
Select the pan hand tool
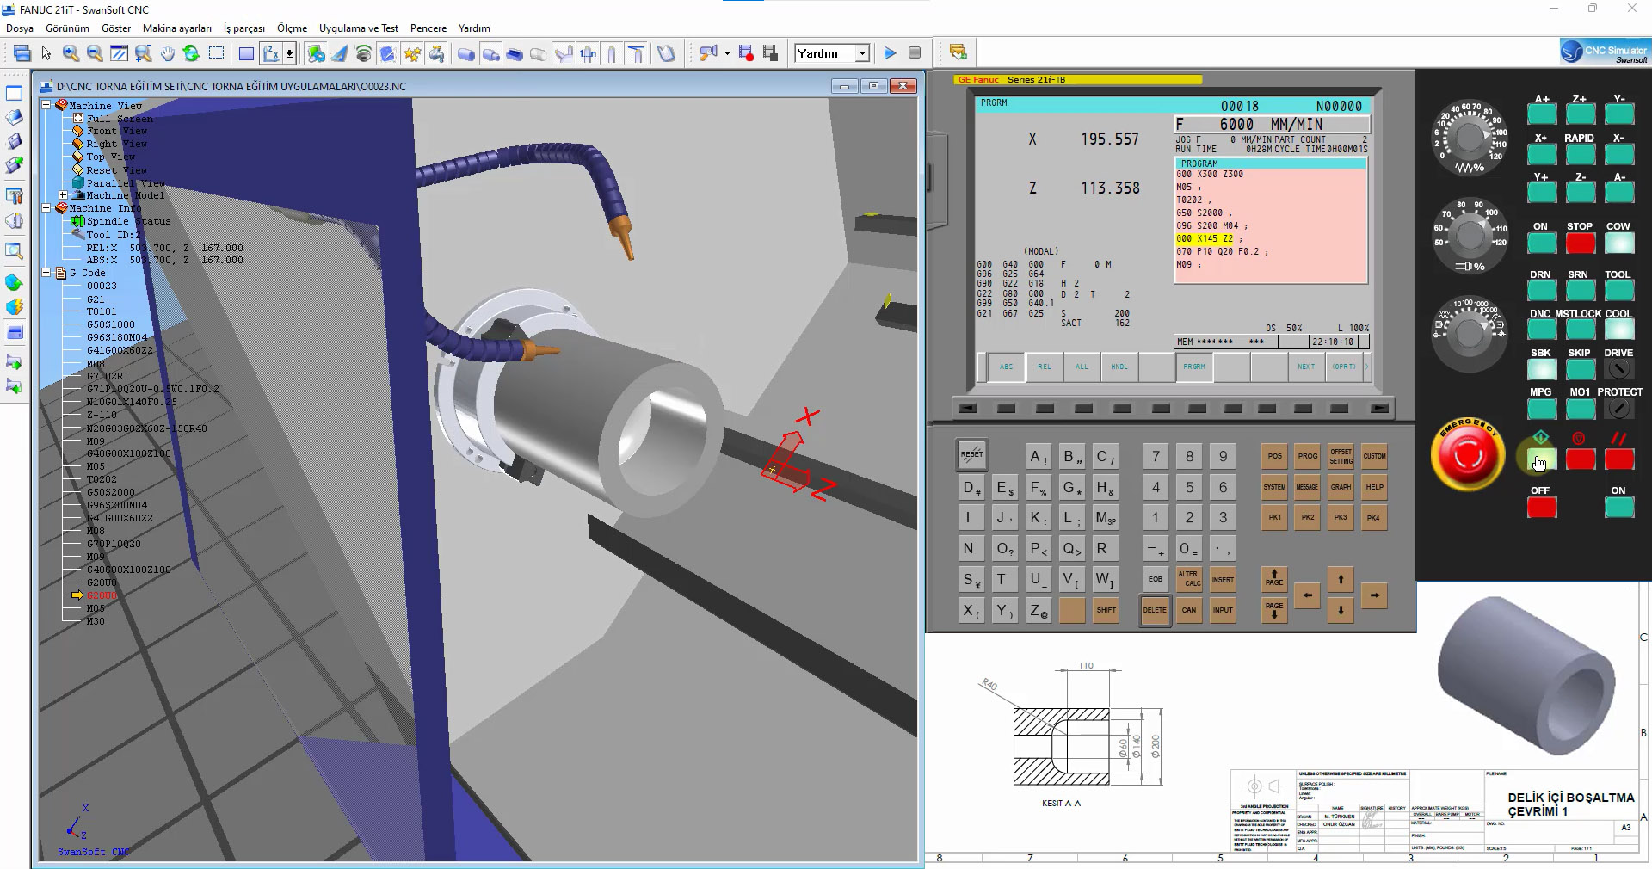click(167, 53)
